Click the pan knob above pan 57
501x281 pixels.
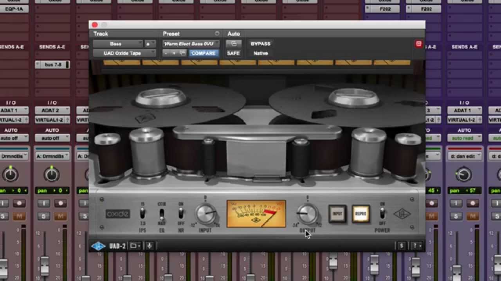[x=464, y=174]
